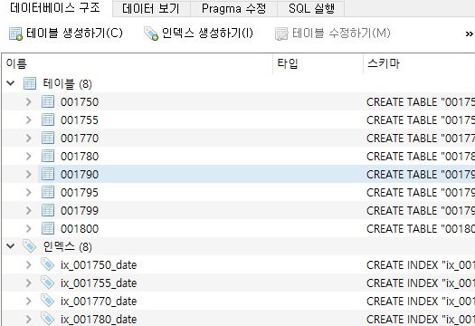Expand table 001780

click(x=28, y=156)
